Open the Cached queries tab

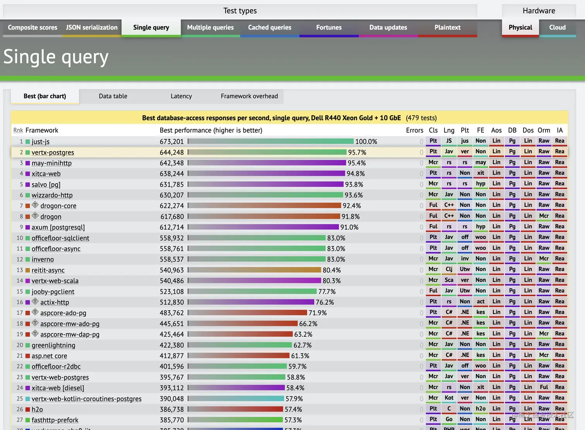270,27
